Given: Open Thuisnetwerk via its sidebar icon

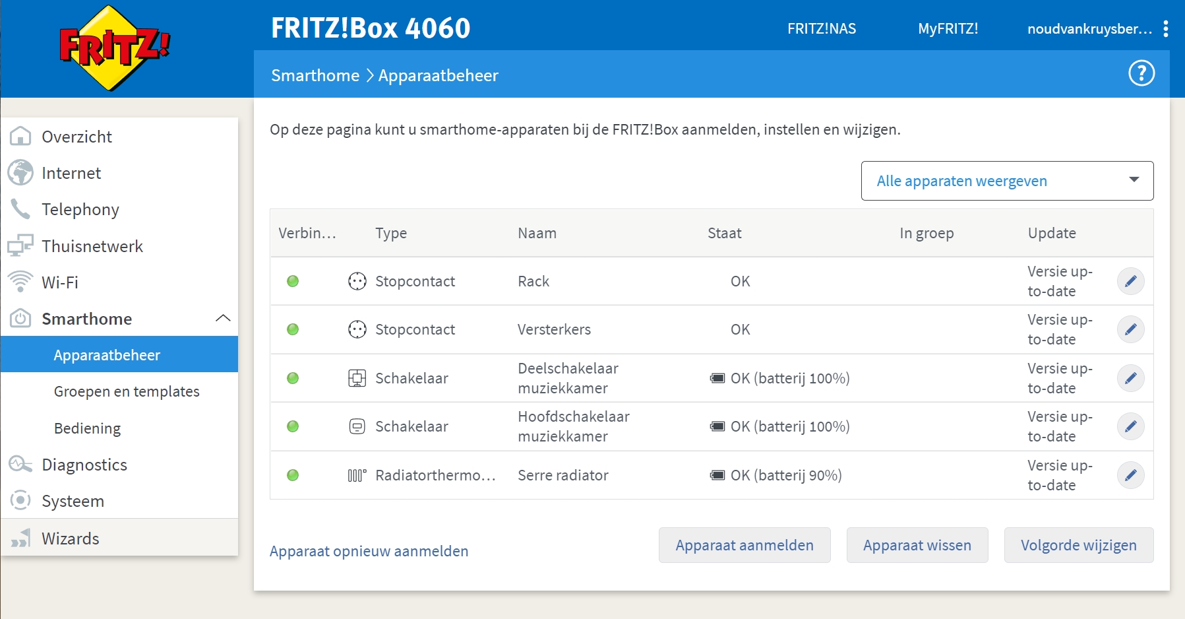Looking at the screenshot, I should [20, 245].
